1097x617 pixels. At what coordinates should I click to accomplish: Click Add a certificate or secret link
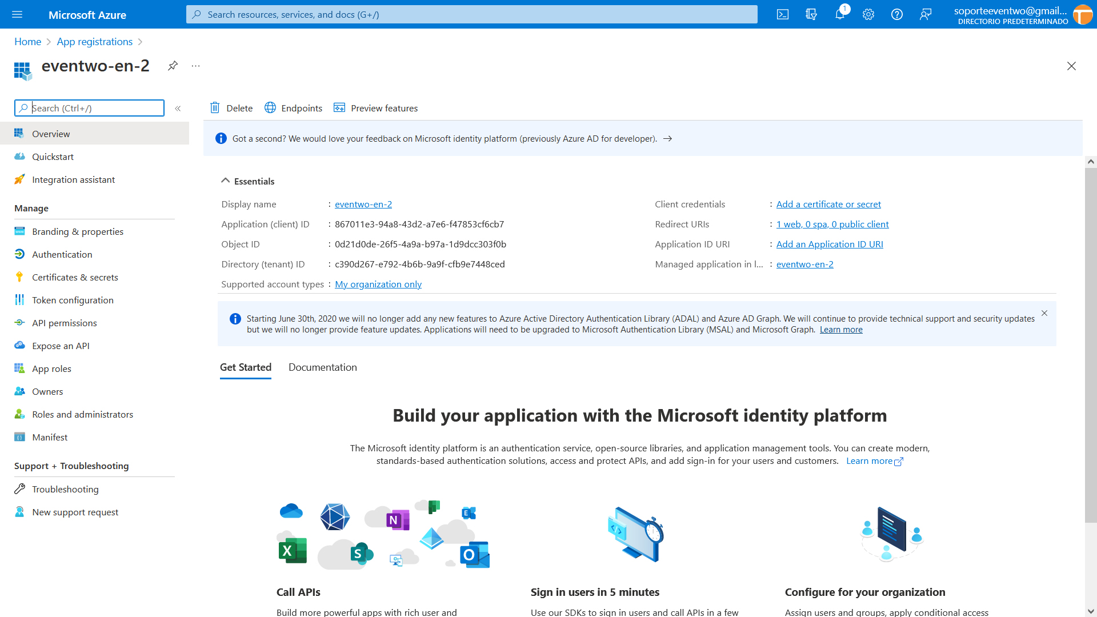pyautogui.click(x=828, y=204)
